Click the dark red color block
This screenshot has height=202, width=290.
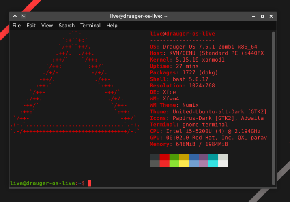point(164,157)
